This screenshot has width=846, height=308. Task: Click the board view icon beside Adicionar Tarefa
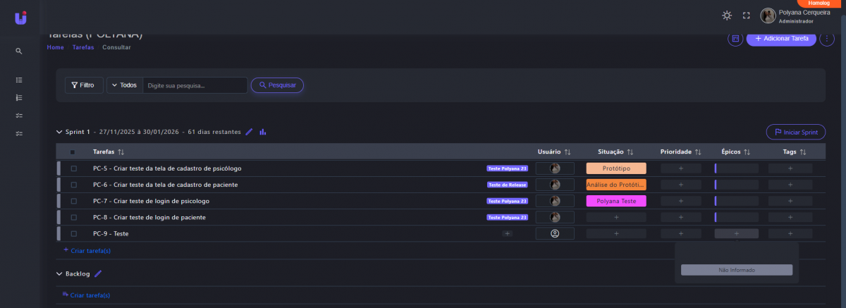coord(735,39)
